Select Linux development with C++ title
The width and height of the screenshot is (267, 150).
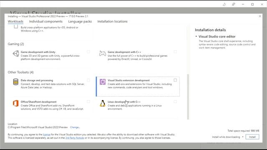[124, 102]
